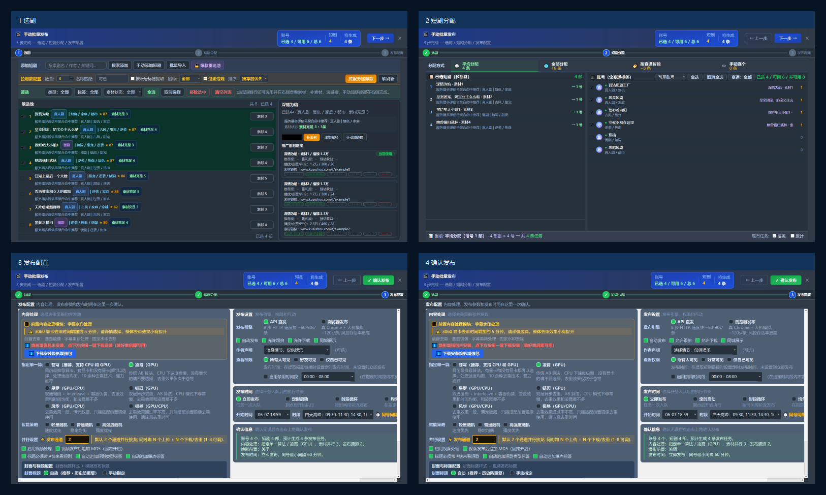Click the 百古短剧工厂 account avatar
The height and width of the screenshot is (495, 826).
(x=599, y=87)
